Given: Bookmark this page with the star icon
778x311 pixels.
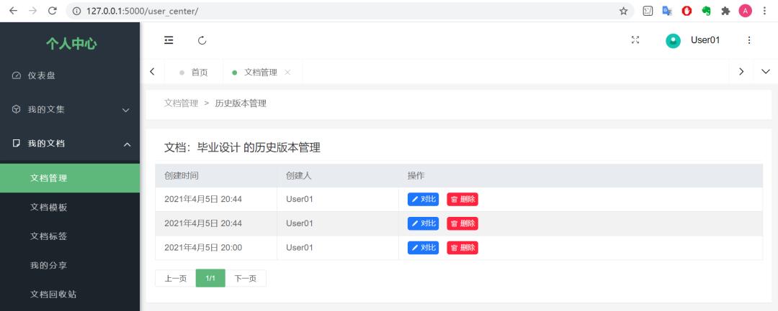Looking at the screenshot, I should (623, 11).
